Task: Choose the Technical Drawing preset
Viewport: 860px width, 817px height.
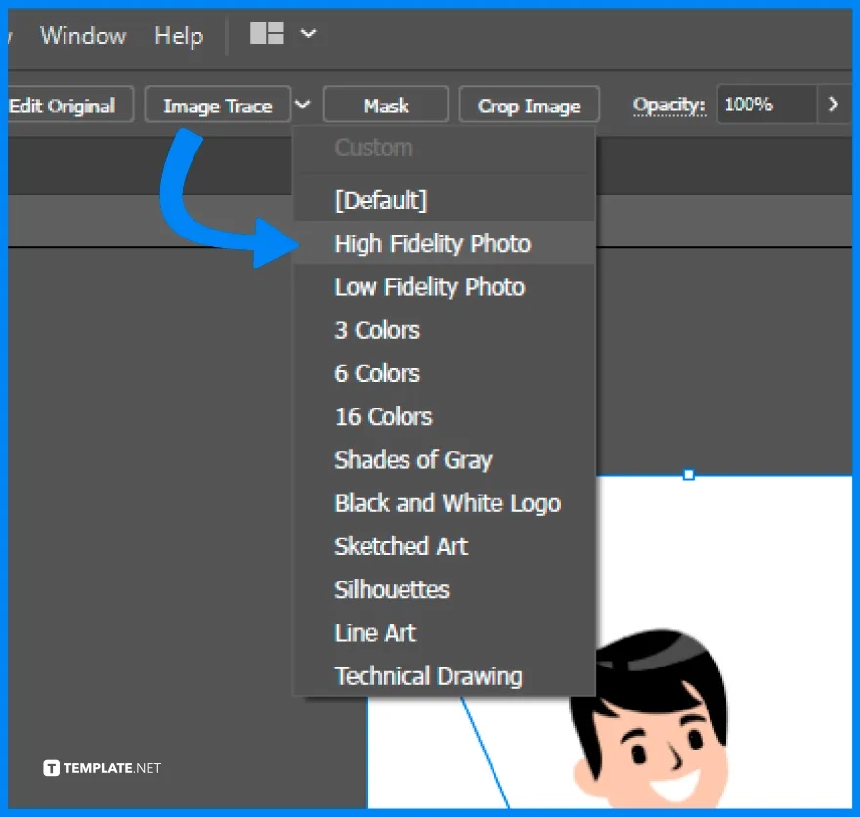Action: (x=428, y=675)
